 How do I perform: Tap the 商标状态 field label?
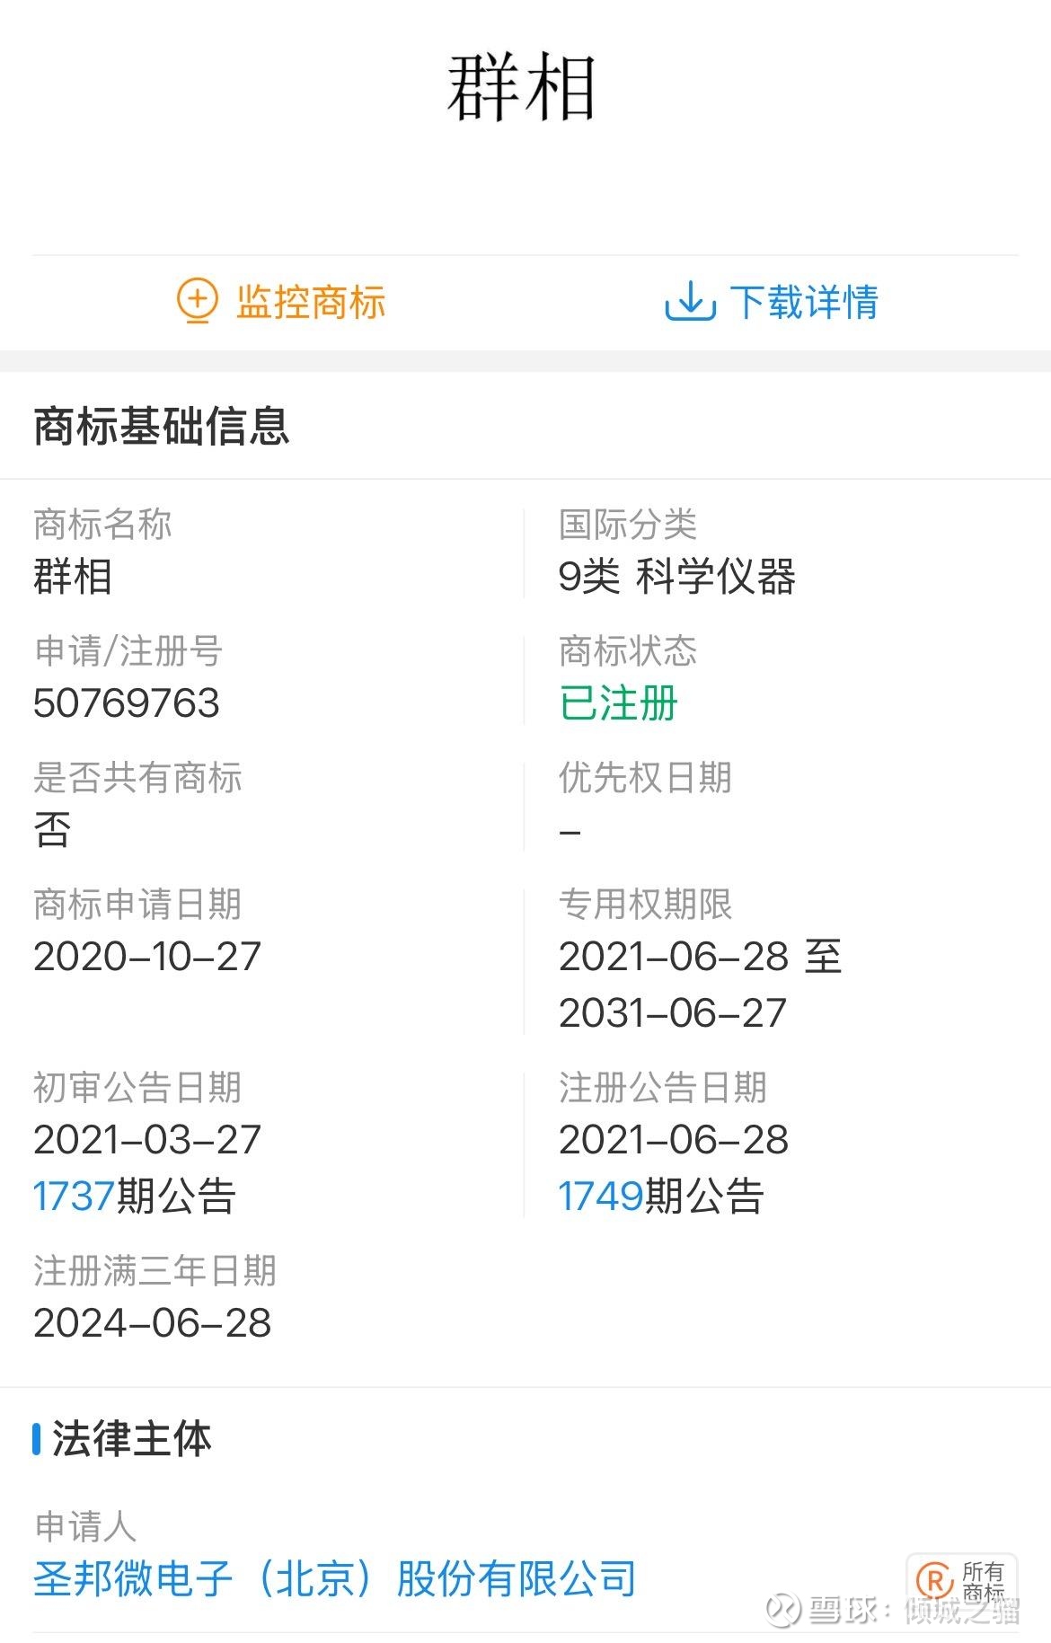tap(628, 651)
